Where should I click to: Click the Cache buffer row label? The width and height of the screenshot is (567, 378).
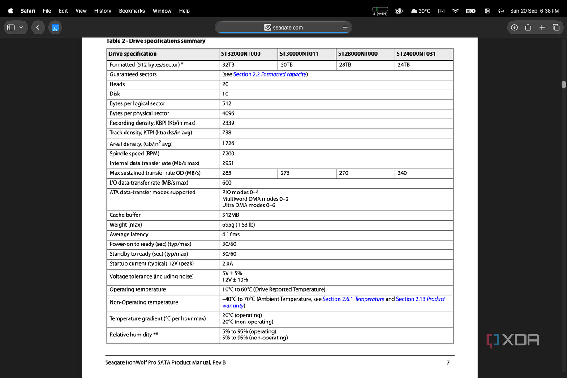point(125,215)
